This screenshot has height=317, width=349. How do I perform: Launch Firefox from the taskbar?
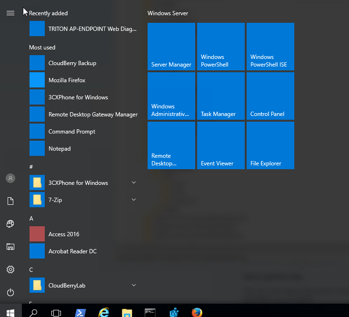[x=197, y=312]
